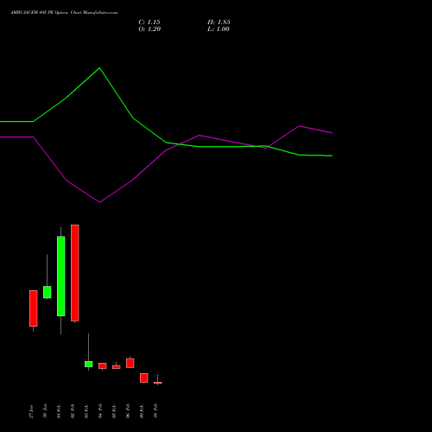Click the thin red candle for 05 Feb
This screenshot has height=432, width=432.
click(117, 367)
